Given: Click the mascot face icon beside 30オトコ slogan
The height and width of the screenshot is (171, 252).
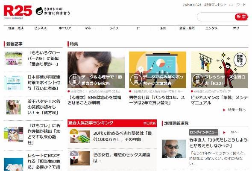Looking at the screenshot, I should (39, 11).
